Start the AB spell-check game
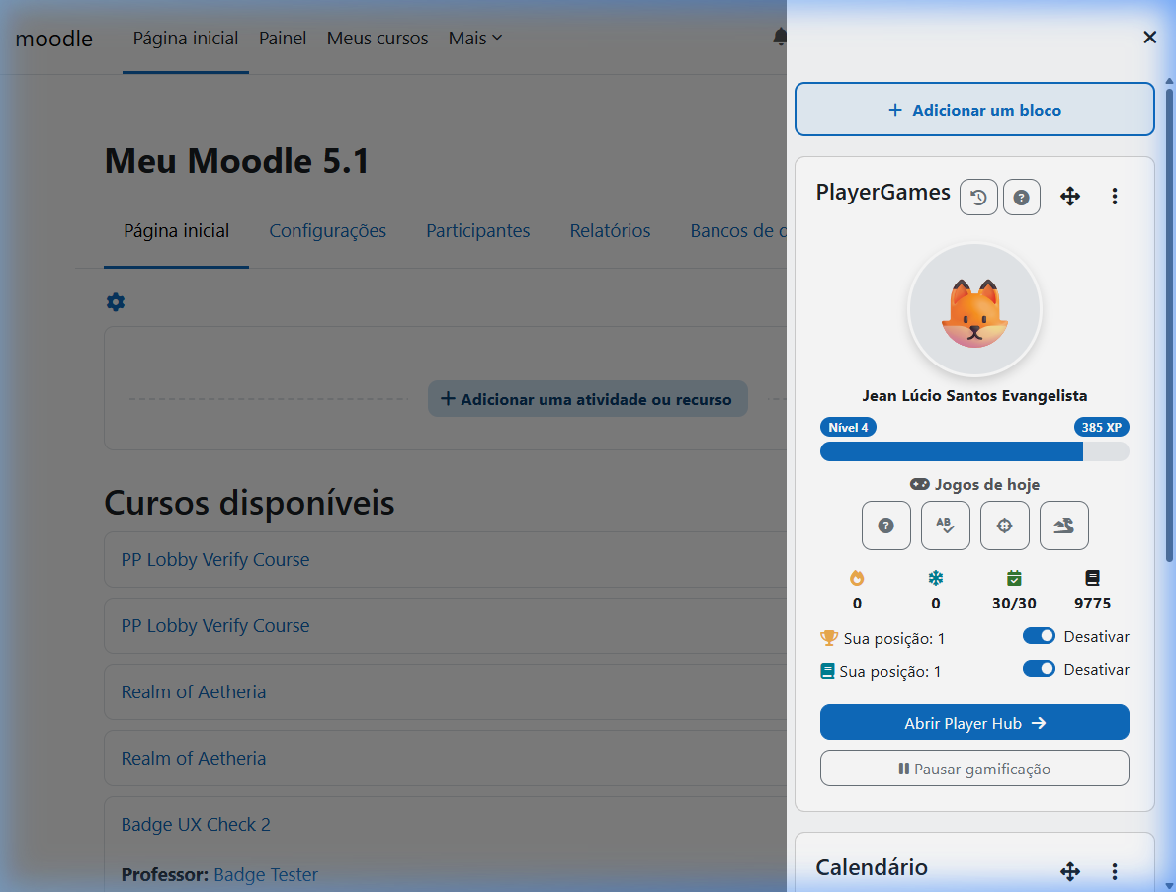Screen dimensions: 1176x892 pyautogui.click(x=945, y=526)
